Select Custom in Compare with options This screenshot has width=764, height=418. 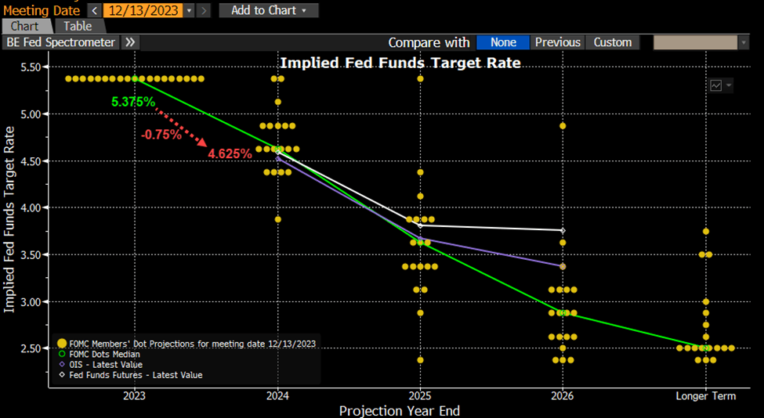point(612,42)
